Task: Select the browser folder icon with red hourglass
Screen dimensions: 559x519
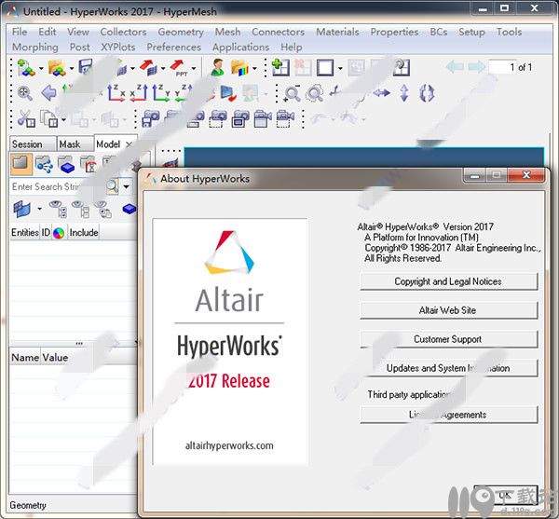Action: pos(89,165)
